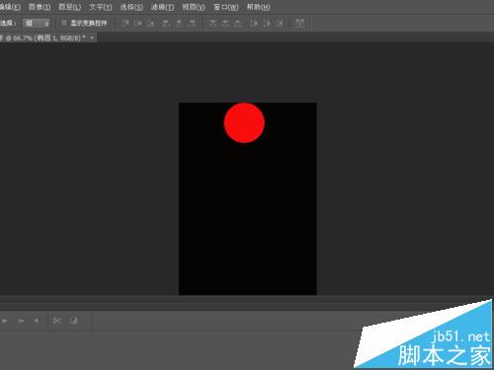Split at playhead with scissors icon
Viewport: 494px width, 370px height.
[x=56, y=321]
